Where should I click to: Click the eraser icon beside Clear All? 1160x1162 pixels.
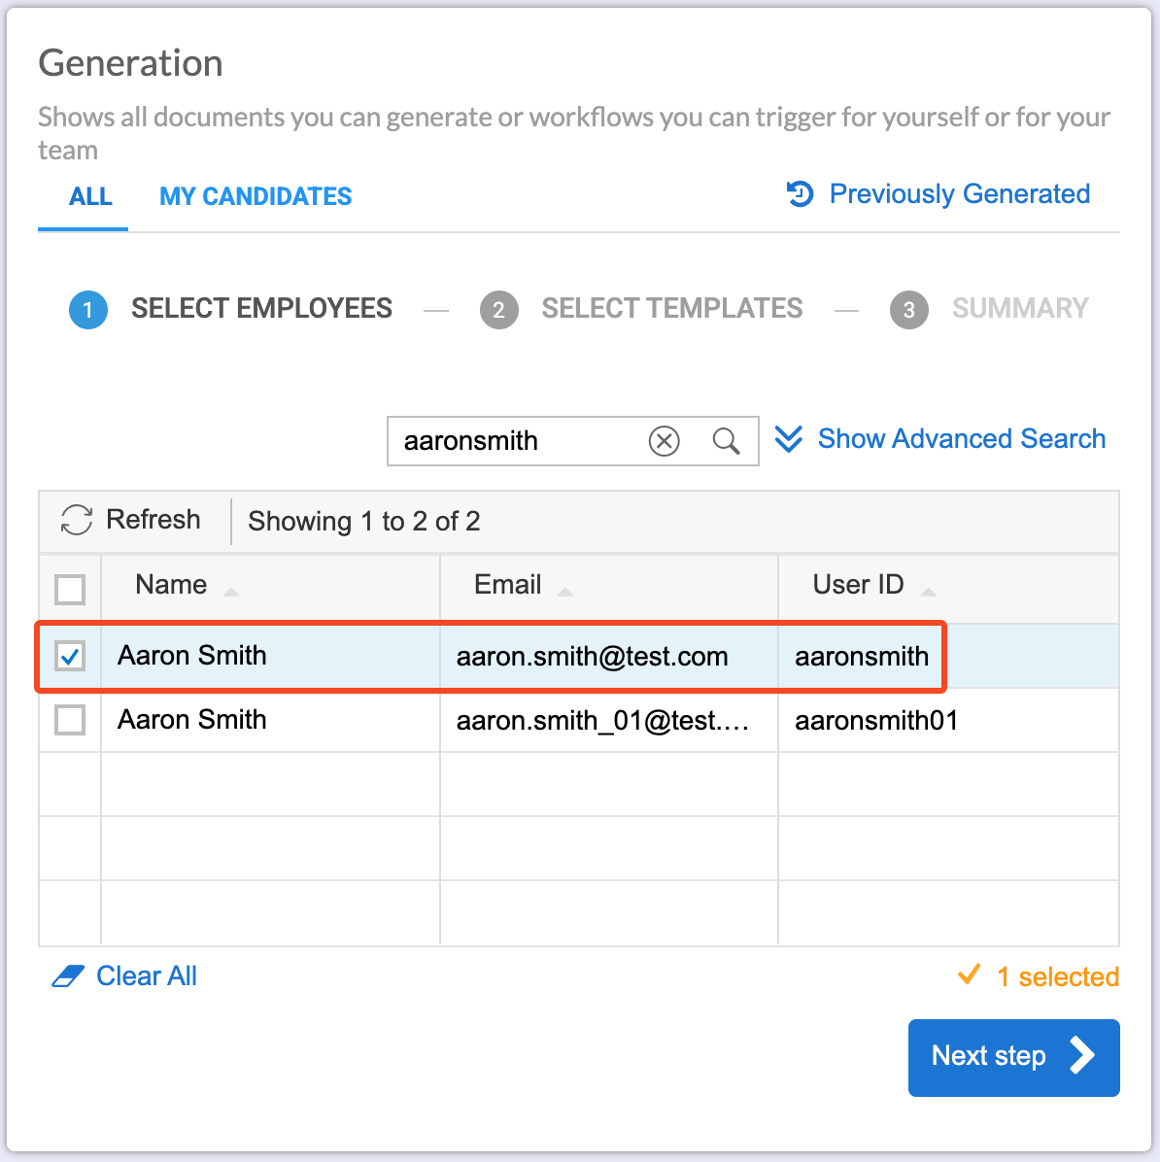[x=68, y=976]
